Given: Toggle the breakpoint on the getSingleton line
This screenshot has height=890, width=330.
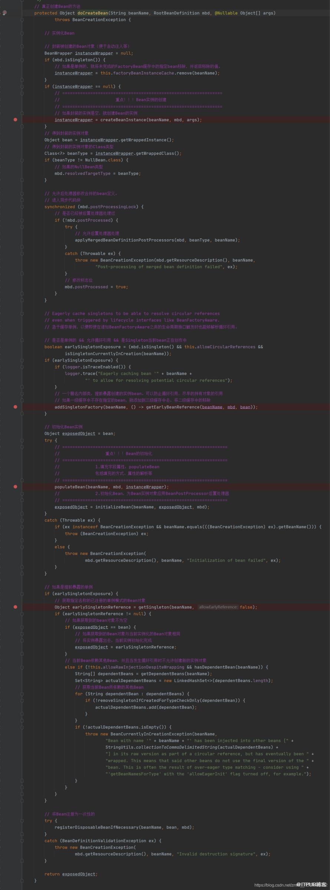Looking at the screenshot, I should (x=15, y=607).
